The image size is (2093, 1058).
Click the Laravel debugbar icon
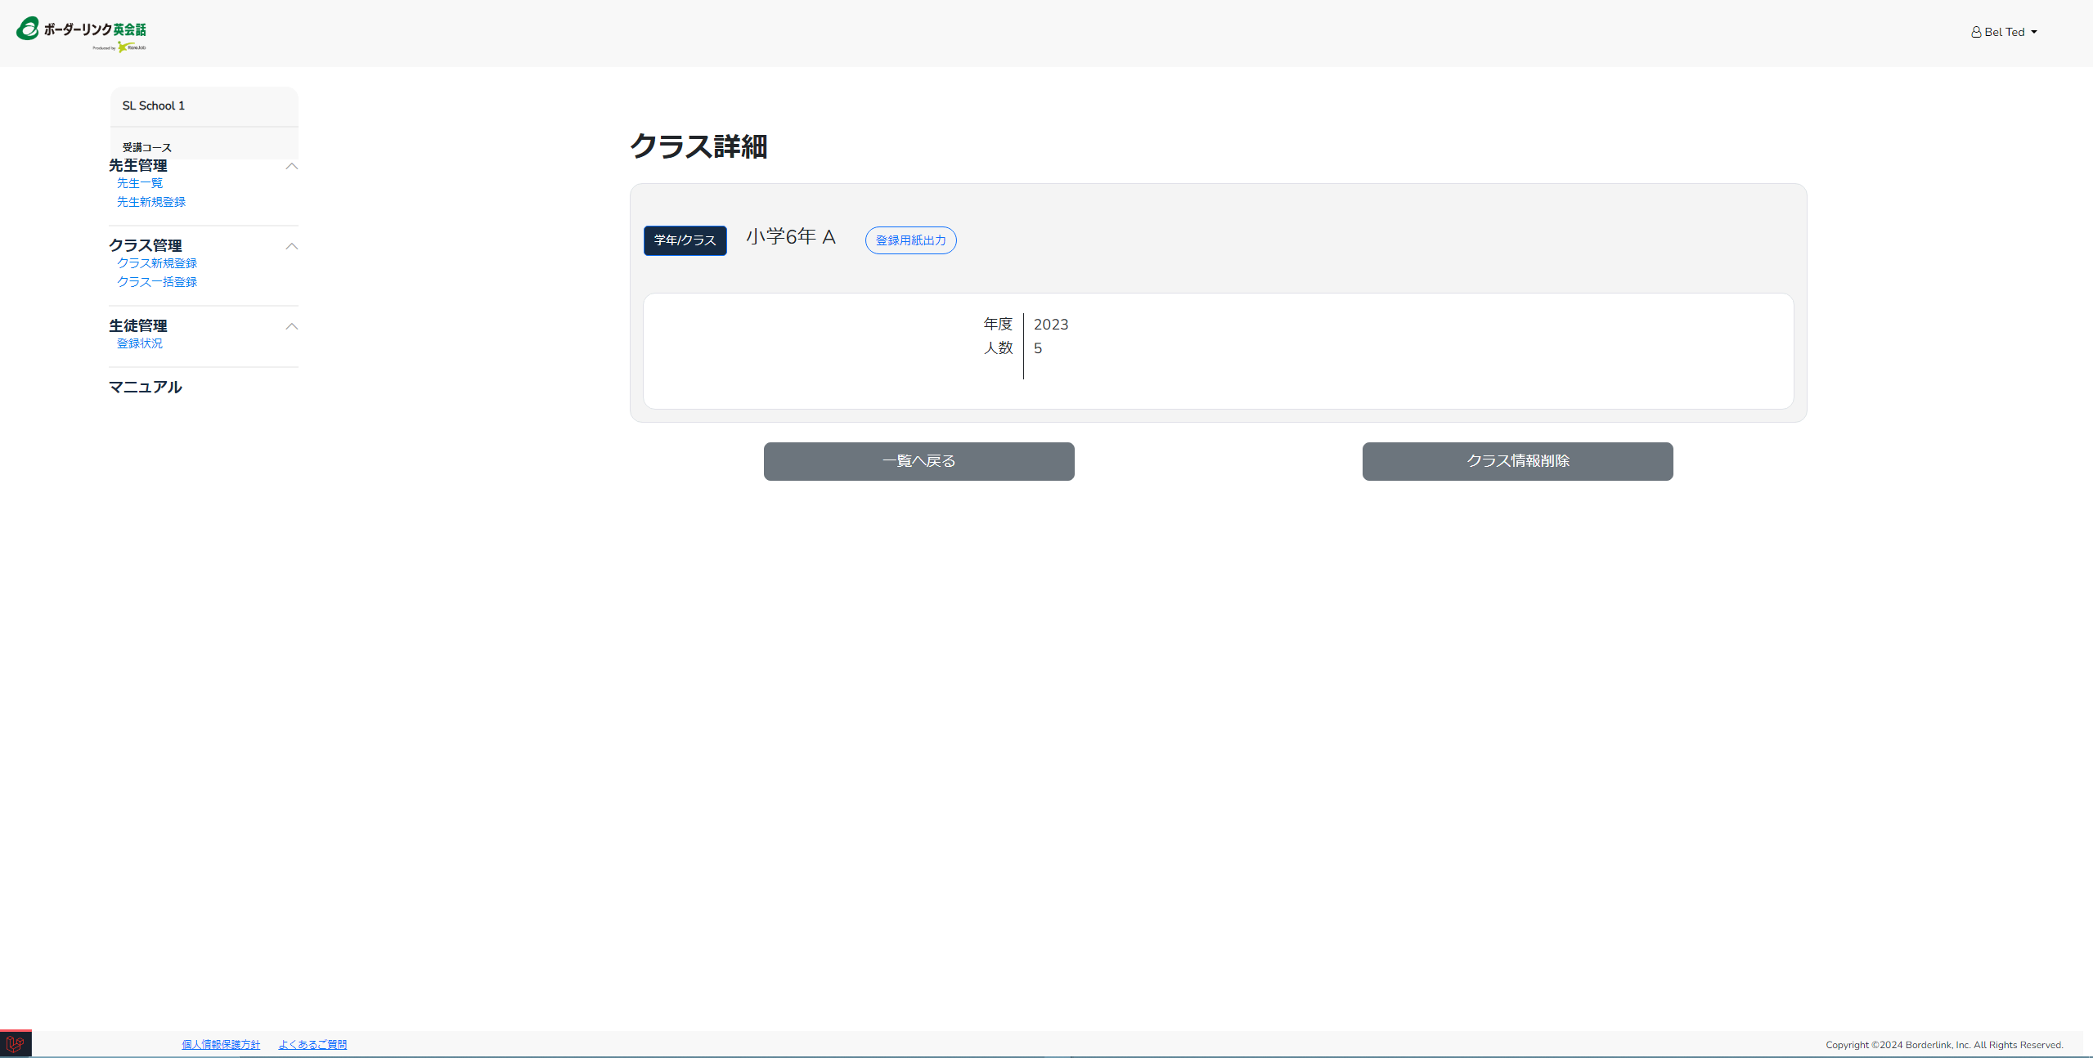(x=15, y=1044)
